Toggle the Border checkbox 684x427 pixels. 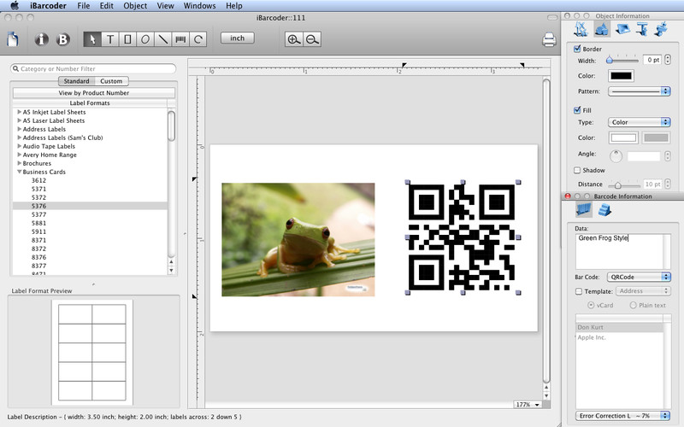click(577, 49)
